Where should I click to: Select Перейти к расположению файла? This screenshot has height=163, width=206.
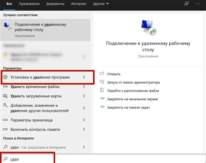tap(133, 91)
